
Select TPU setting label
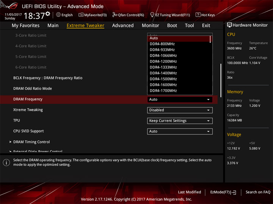[x=17, y=121]
